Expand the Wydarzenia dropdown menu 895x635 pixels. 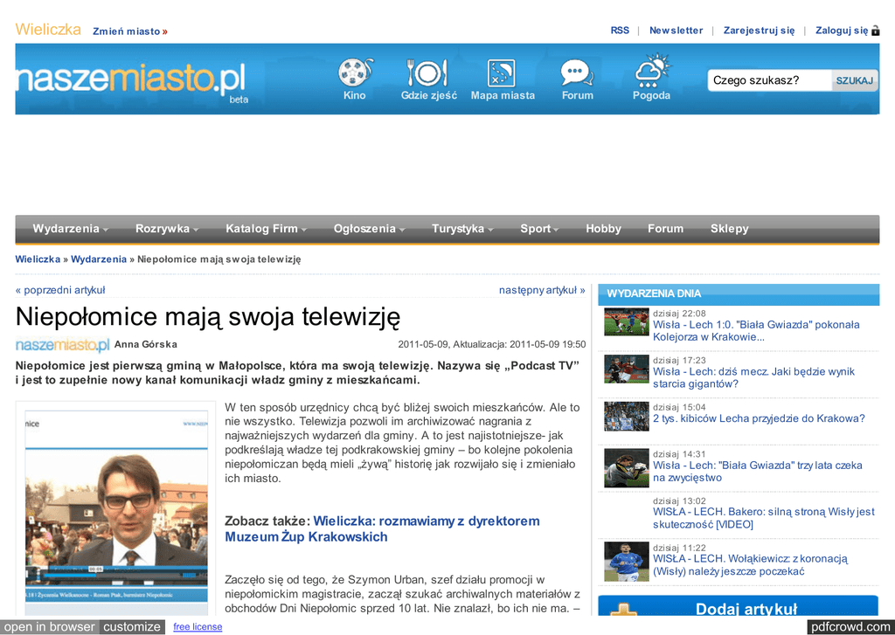pos(70,229)
